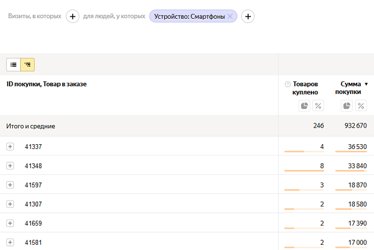Expand purchase row 41307
Viewport: 374px width, 250px height.
10,204
